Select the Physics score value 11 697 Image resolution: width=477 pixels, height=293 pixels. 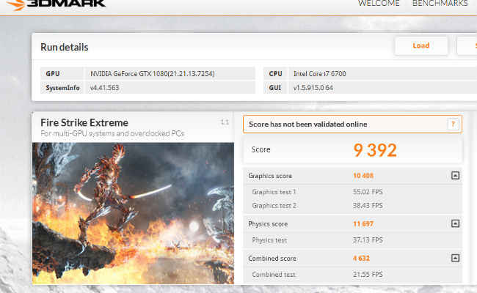click(363, 224)
